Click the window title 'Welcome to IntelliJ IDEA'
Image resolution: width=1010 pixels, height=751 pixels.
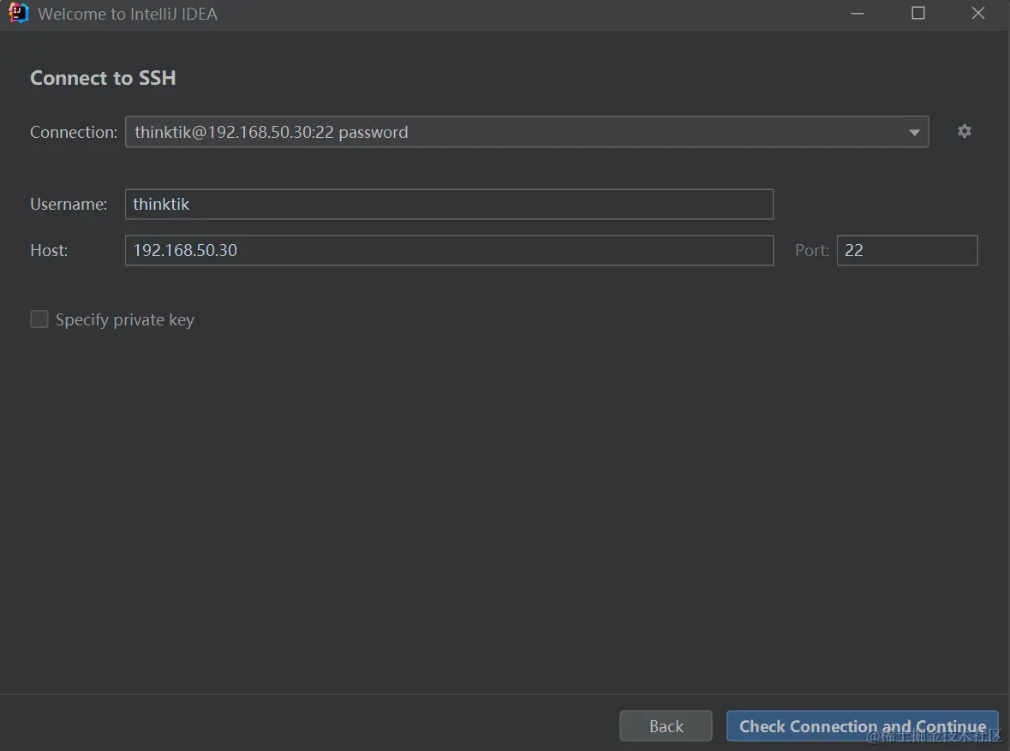point(128,14)
